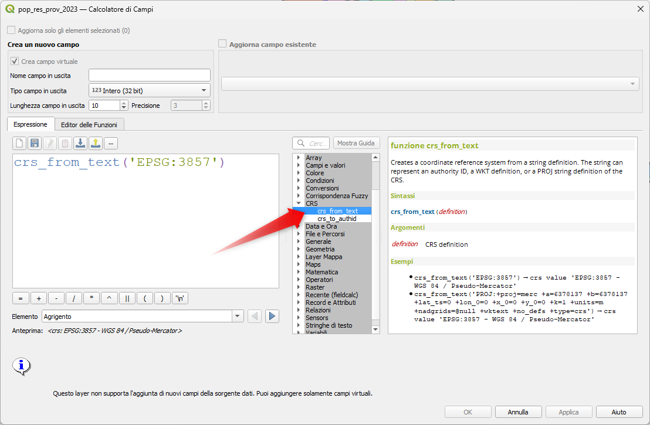Toggle the 'Crea campo virtuale' checkbox

click(15, 62)
